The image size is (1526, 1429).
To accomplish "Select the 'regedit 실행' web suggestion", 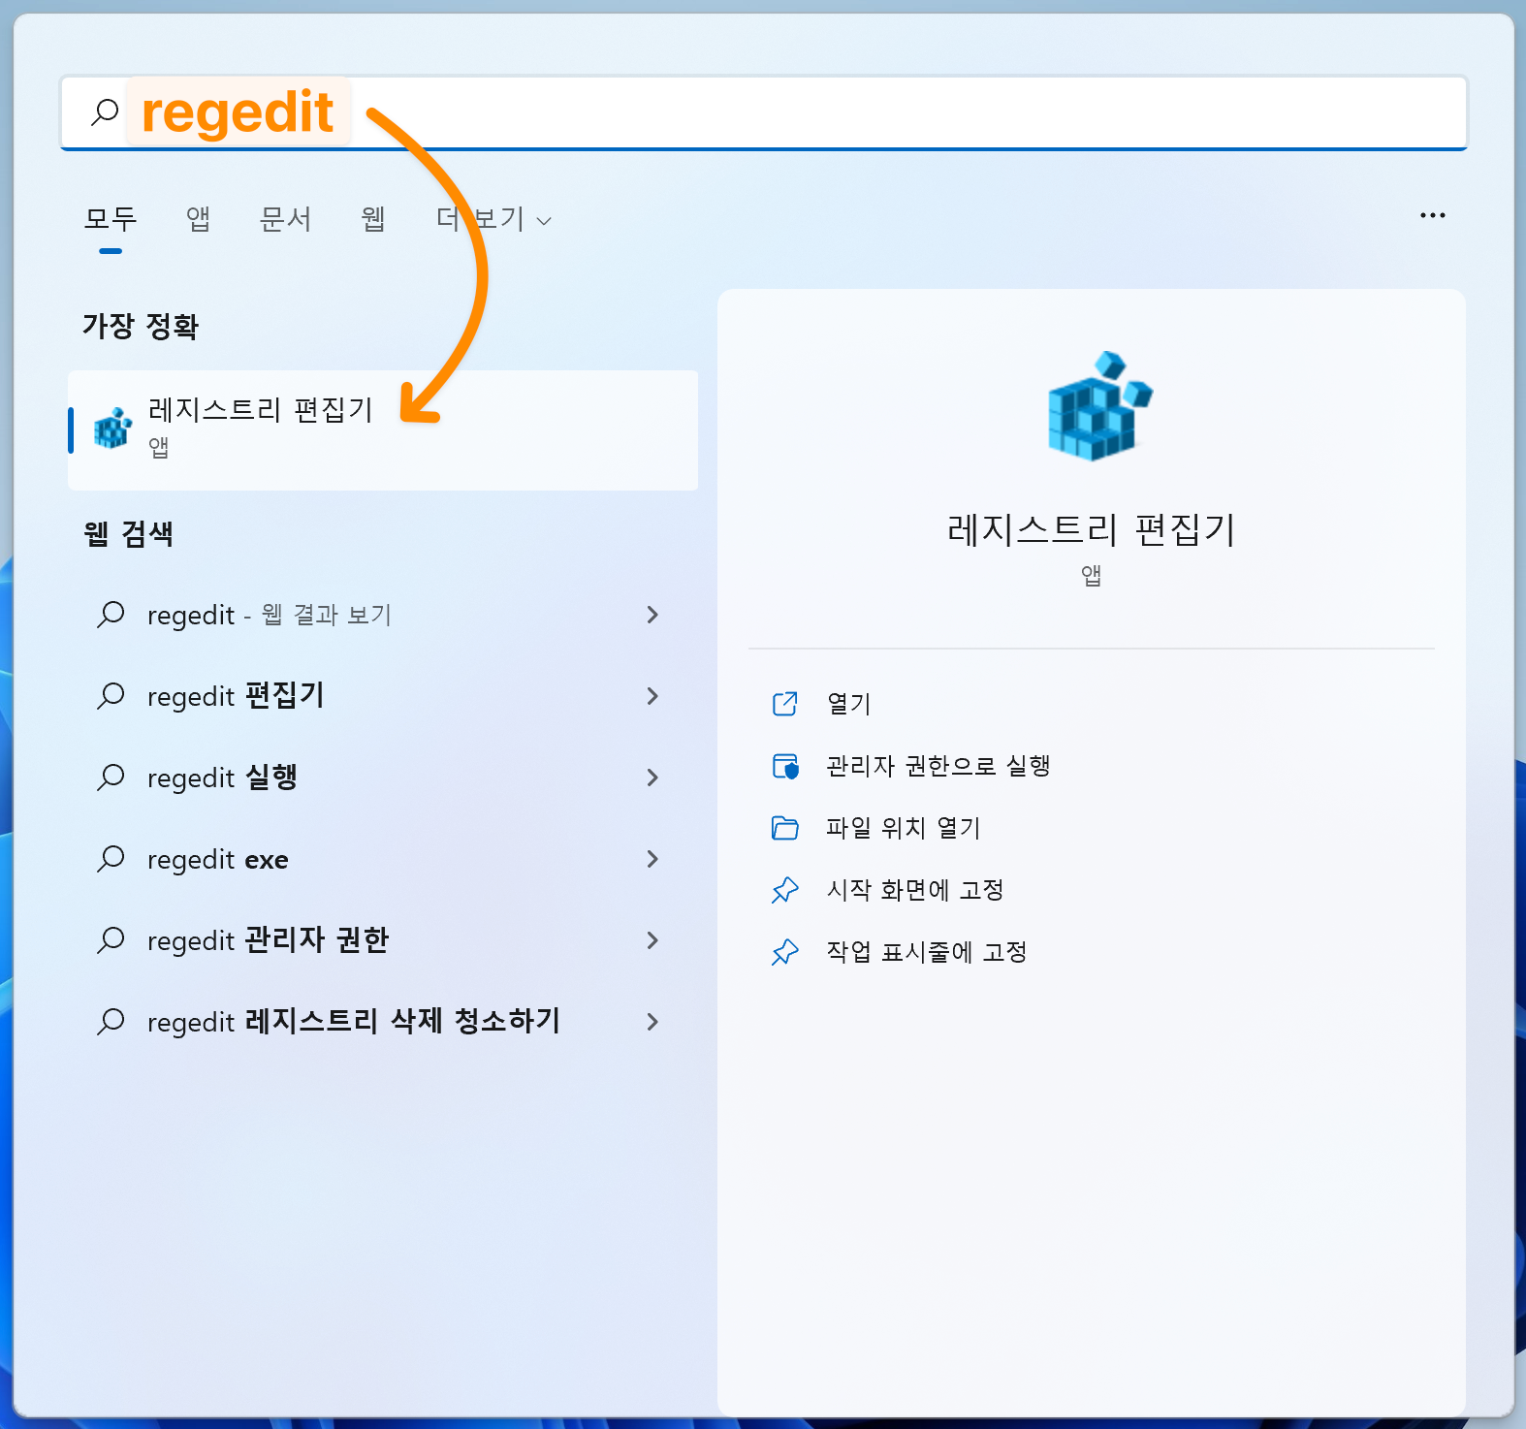I will coord(222,778).
